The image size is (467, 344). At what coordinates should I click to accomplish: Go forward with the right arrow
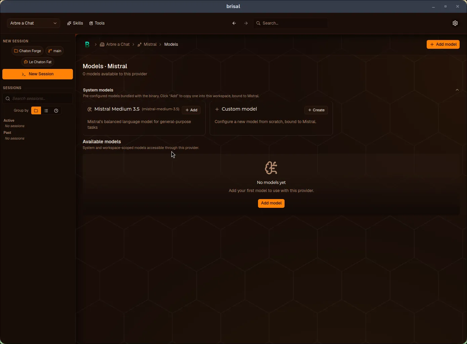[x=246, y=23]
